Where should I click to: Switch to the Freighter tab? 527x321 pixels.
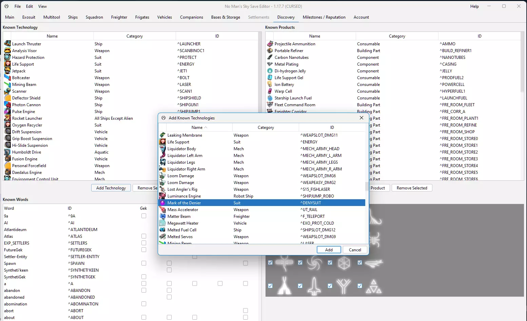coord(119,17)
